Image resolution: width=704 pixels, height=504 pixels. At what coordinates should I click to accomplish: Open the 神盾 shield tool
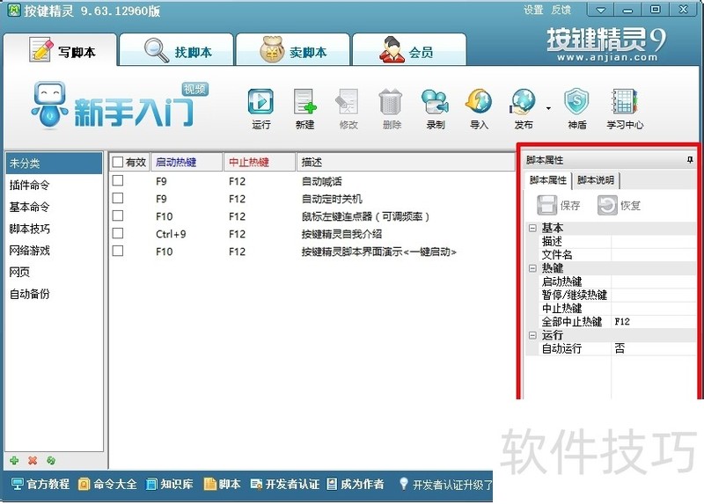577,108
